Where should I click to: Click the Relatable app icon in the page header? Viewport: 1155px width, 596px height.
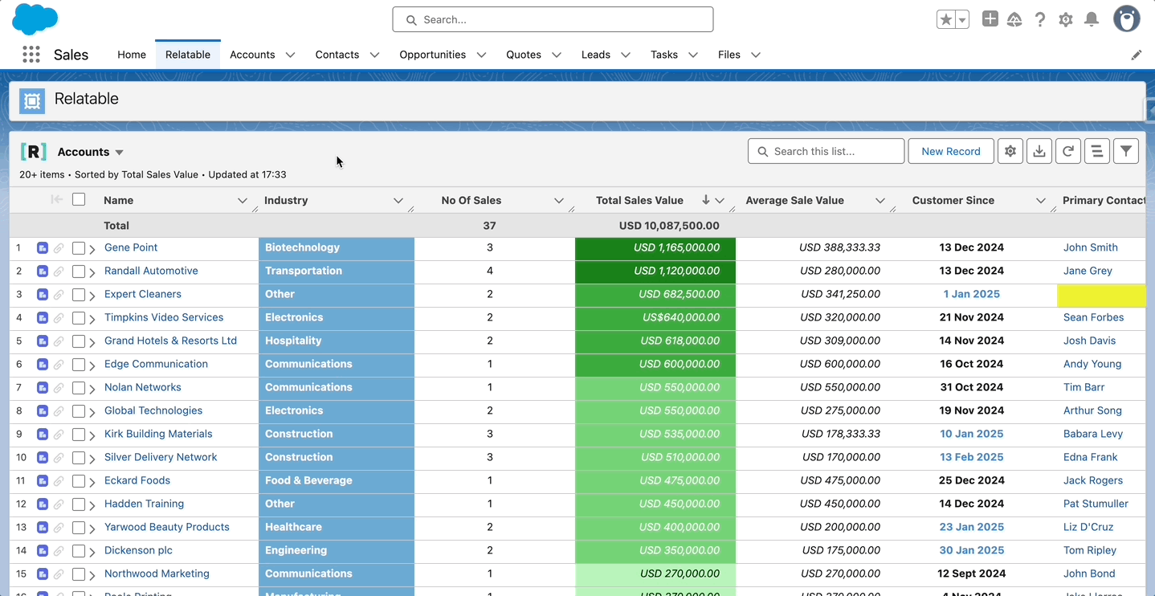(32, 101)
